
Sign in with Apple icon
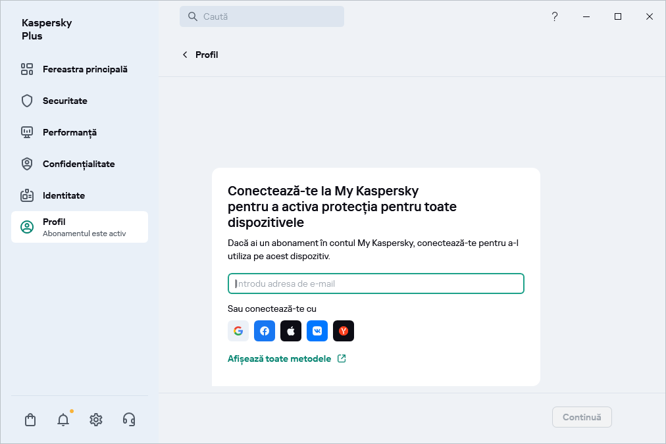click(x=291, y=331)
